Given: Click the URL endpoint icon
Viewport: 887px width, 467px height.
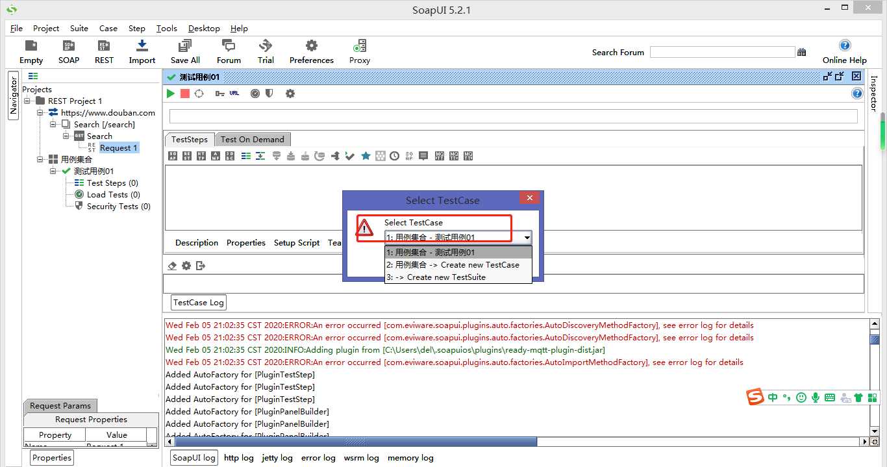Looking at the screenshot, I should pos(234,94).
